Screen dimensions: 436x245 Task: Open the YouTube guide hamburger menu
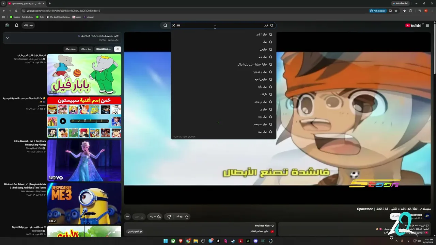(427, 25)
